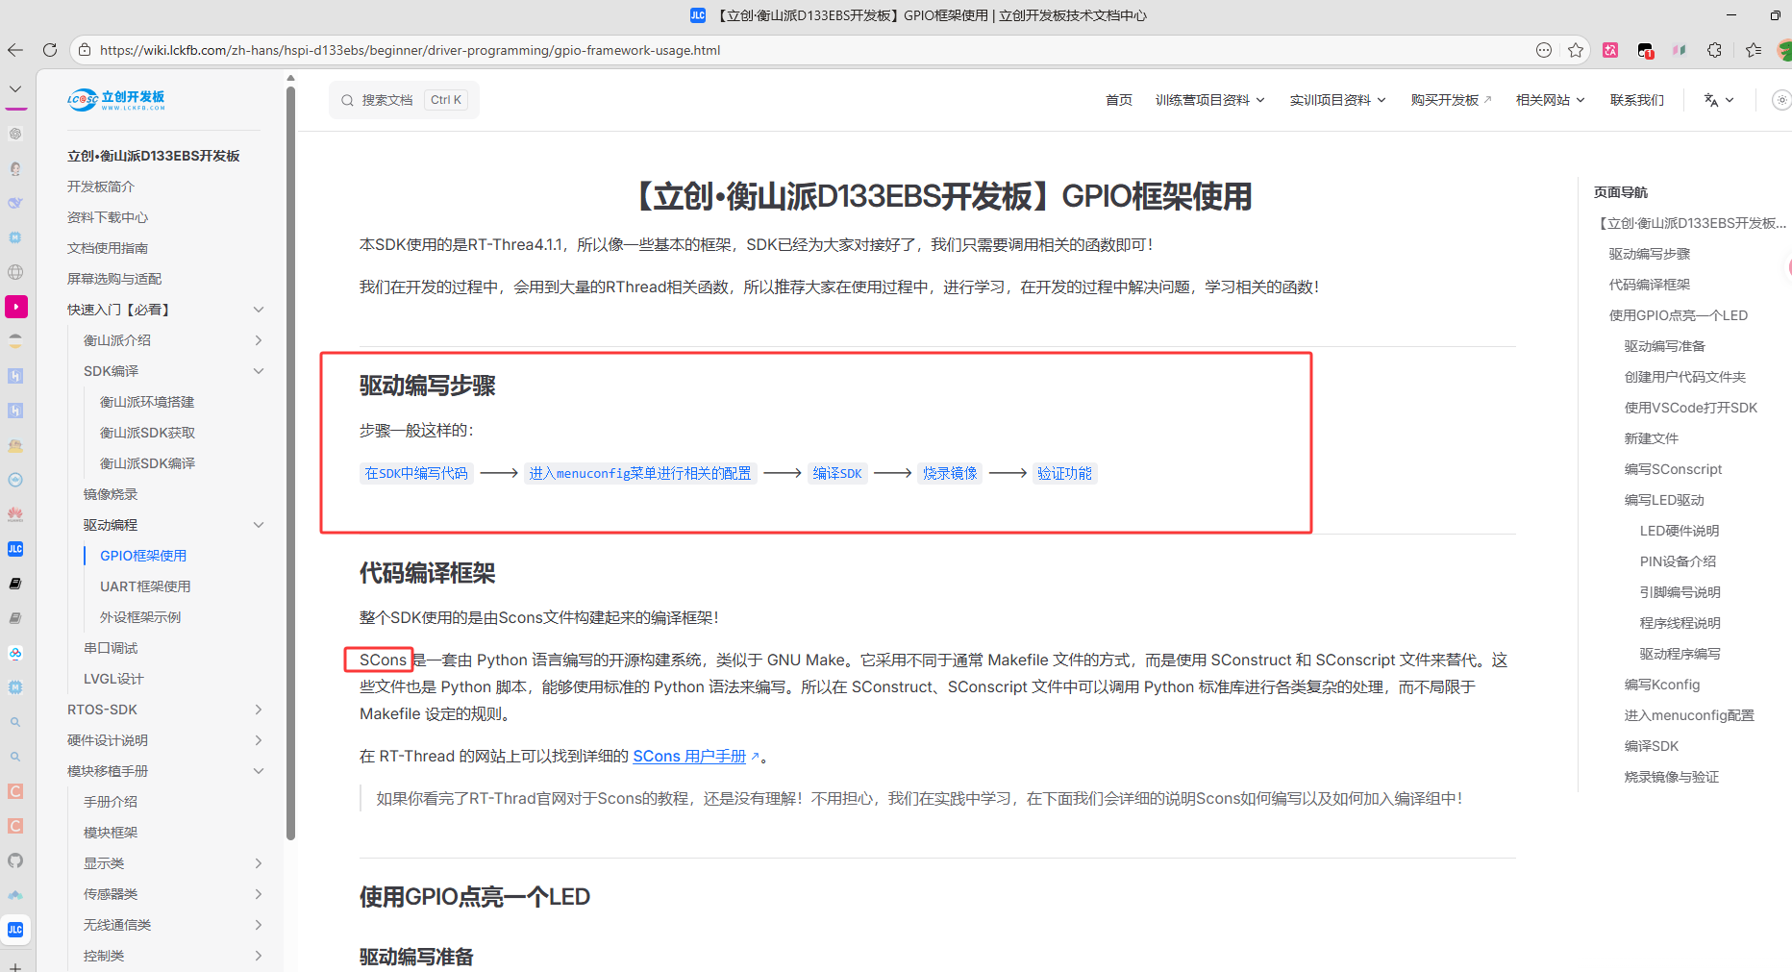Screen dimensions: 1792x972
Task: Open the 衡山派环境搭建 sidebar page
Action: point(147,402)
